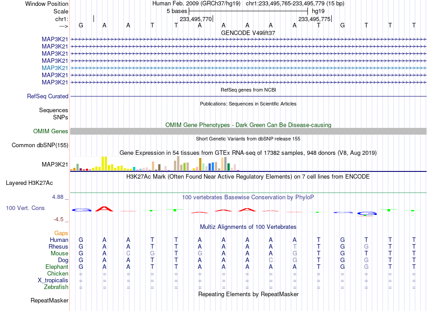Open the 100 Vert. Cons track label

coord(25,208)
